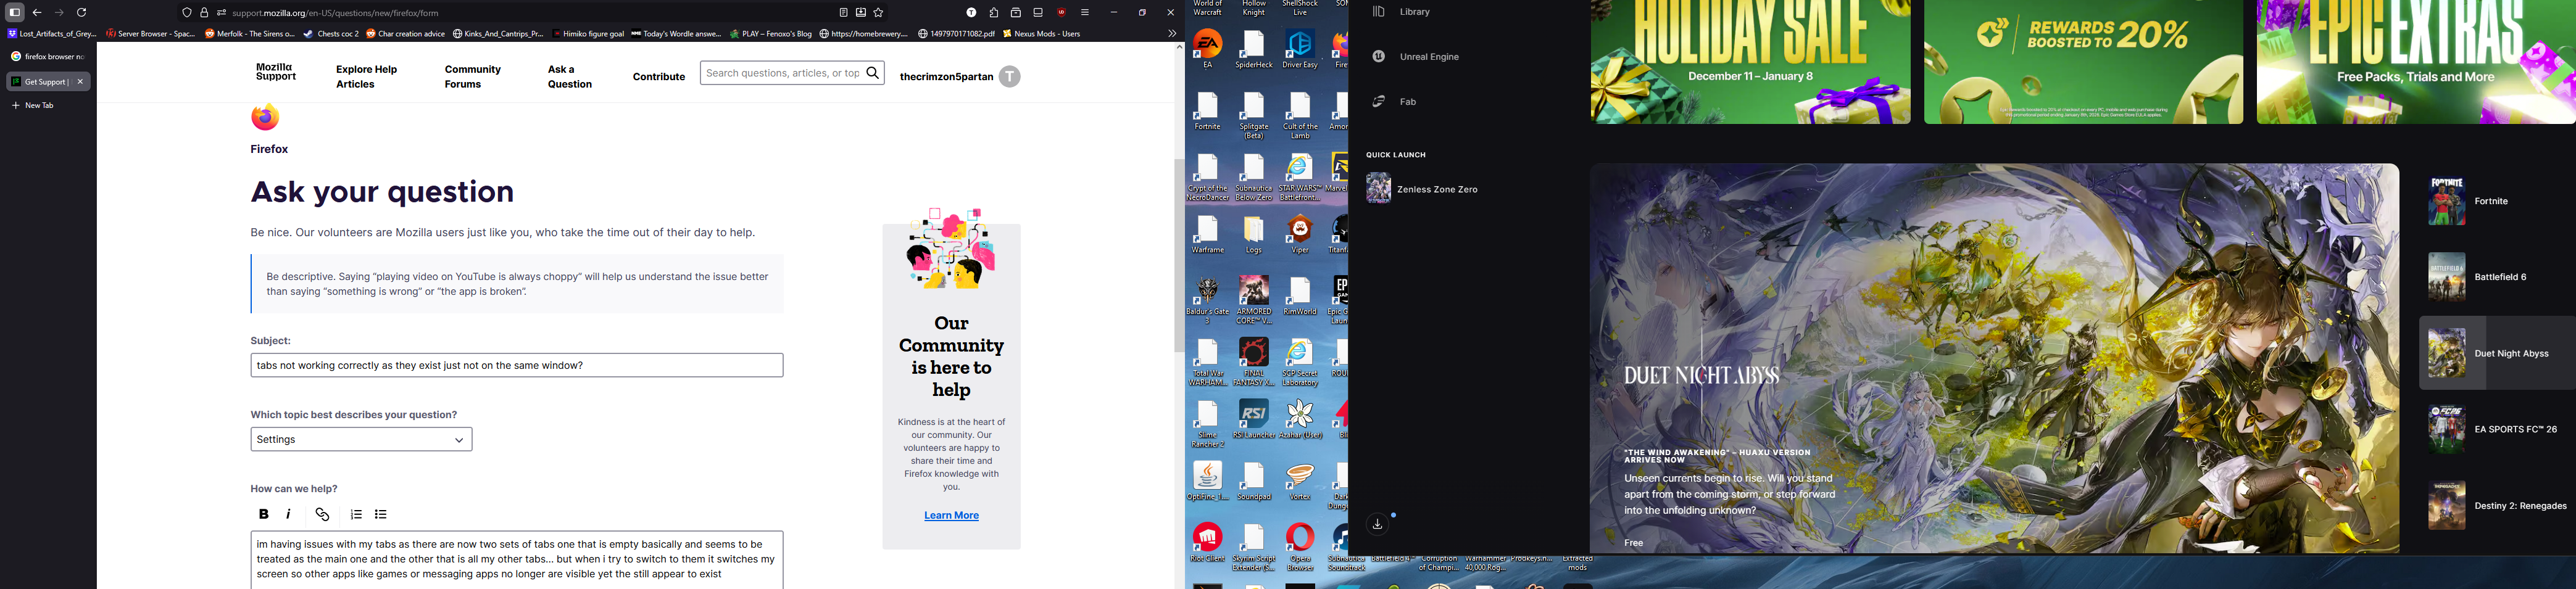Select the Opera Browser desktop shortcut
This screenshot has width=2576, height=589.
[1300, 547]
